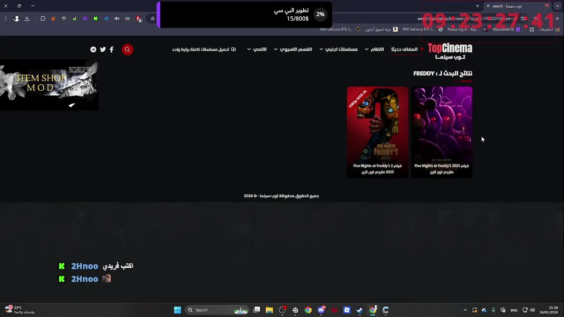Click the glasses extension icon
The width and height of the screenshot is (564, 317).
point(127,18)
